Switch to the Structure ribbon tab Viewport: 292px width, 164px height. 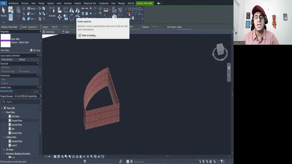(x=25, y=3)
